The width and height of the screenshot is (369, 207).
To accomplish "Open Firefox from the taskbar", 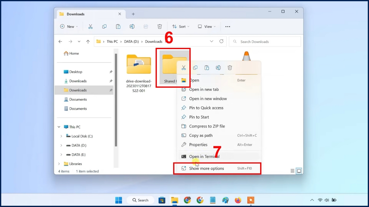I will [238, 200].
